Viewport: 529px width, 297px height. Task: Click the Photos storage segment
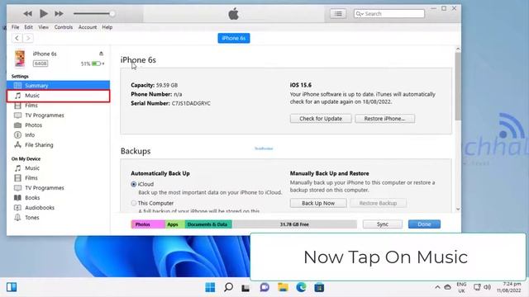click(x=148, y=224)
